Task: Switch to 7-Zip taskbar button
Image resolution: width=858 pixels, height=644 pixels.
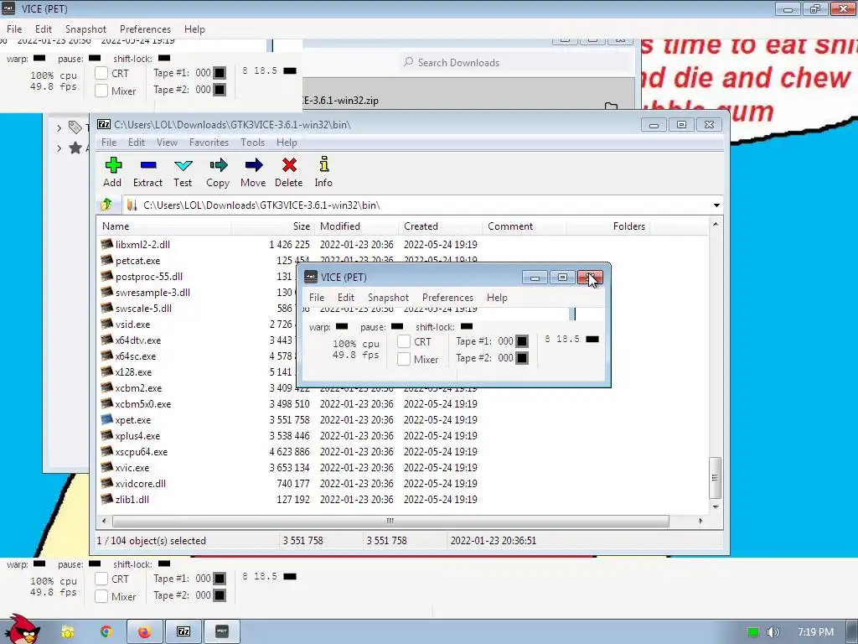Action: click(183, 632)
